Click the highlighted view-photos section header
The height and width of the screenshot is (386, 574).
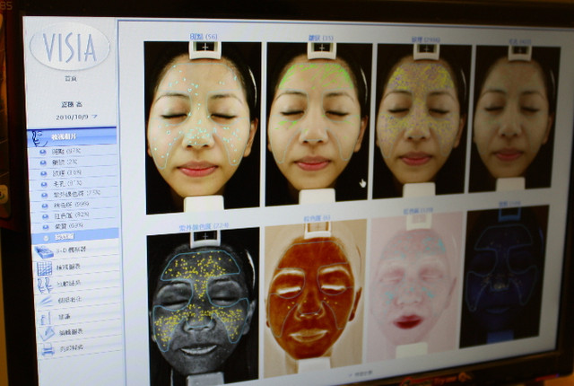(x=72, y=136)
